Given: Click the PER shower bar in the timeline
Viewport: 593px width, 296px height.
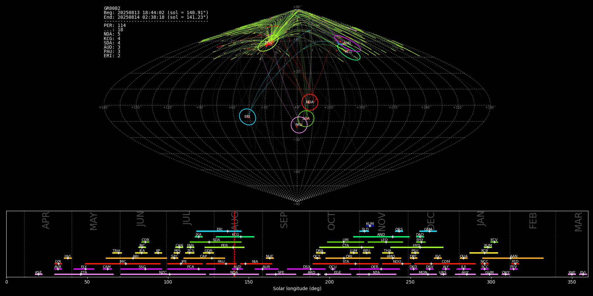Looking at the screenshot, I should pos(224,247).
